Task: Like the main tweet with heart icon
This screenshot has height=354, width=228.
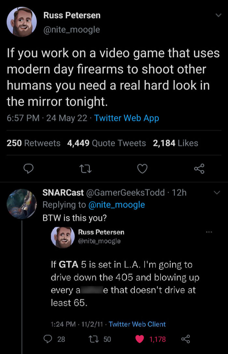Action: click(x=142, y=168)
